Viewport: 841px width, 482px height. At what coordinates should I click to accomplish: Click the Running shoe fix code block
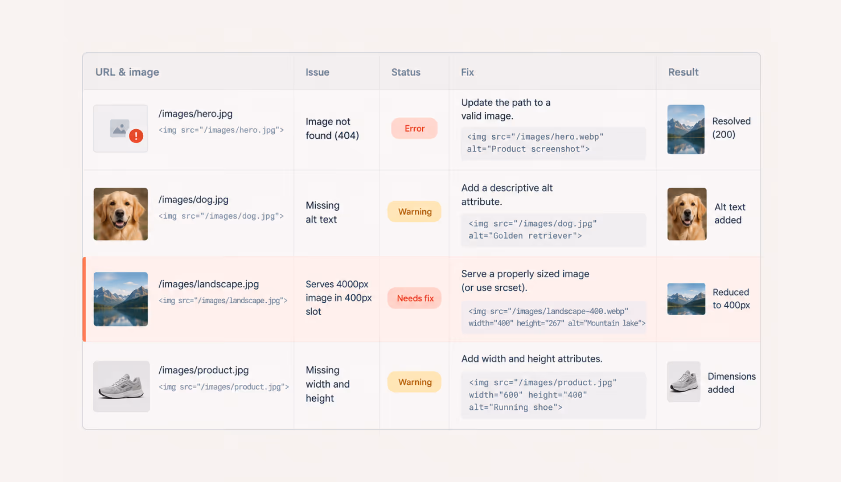coord(553,395)
